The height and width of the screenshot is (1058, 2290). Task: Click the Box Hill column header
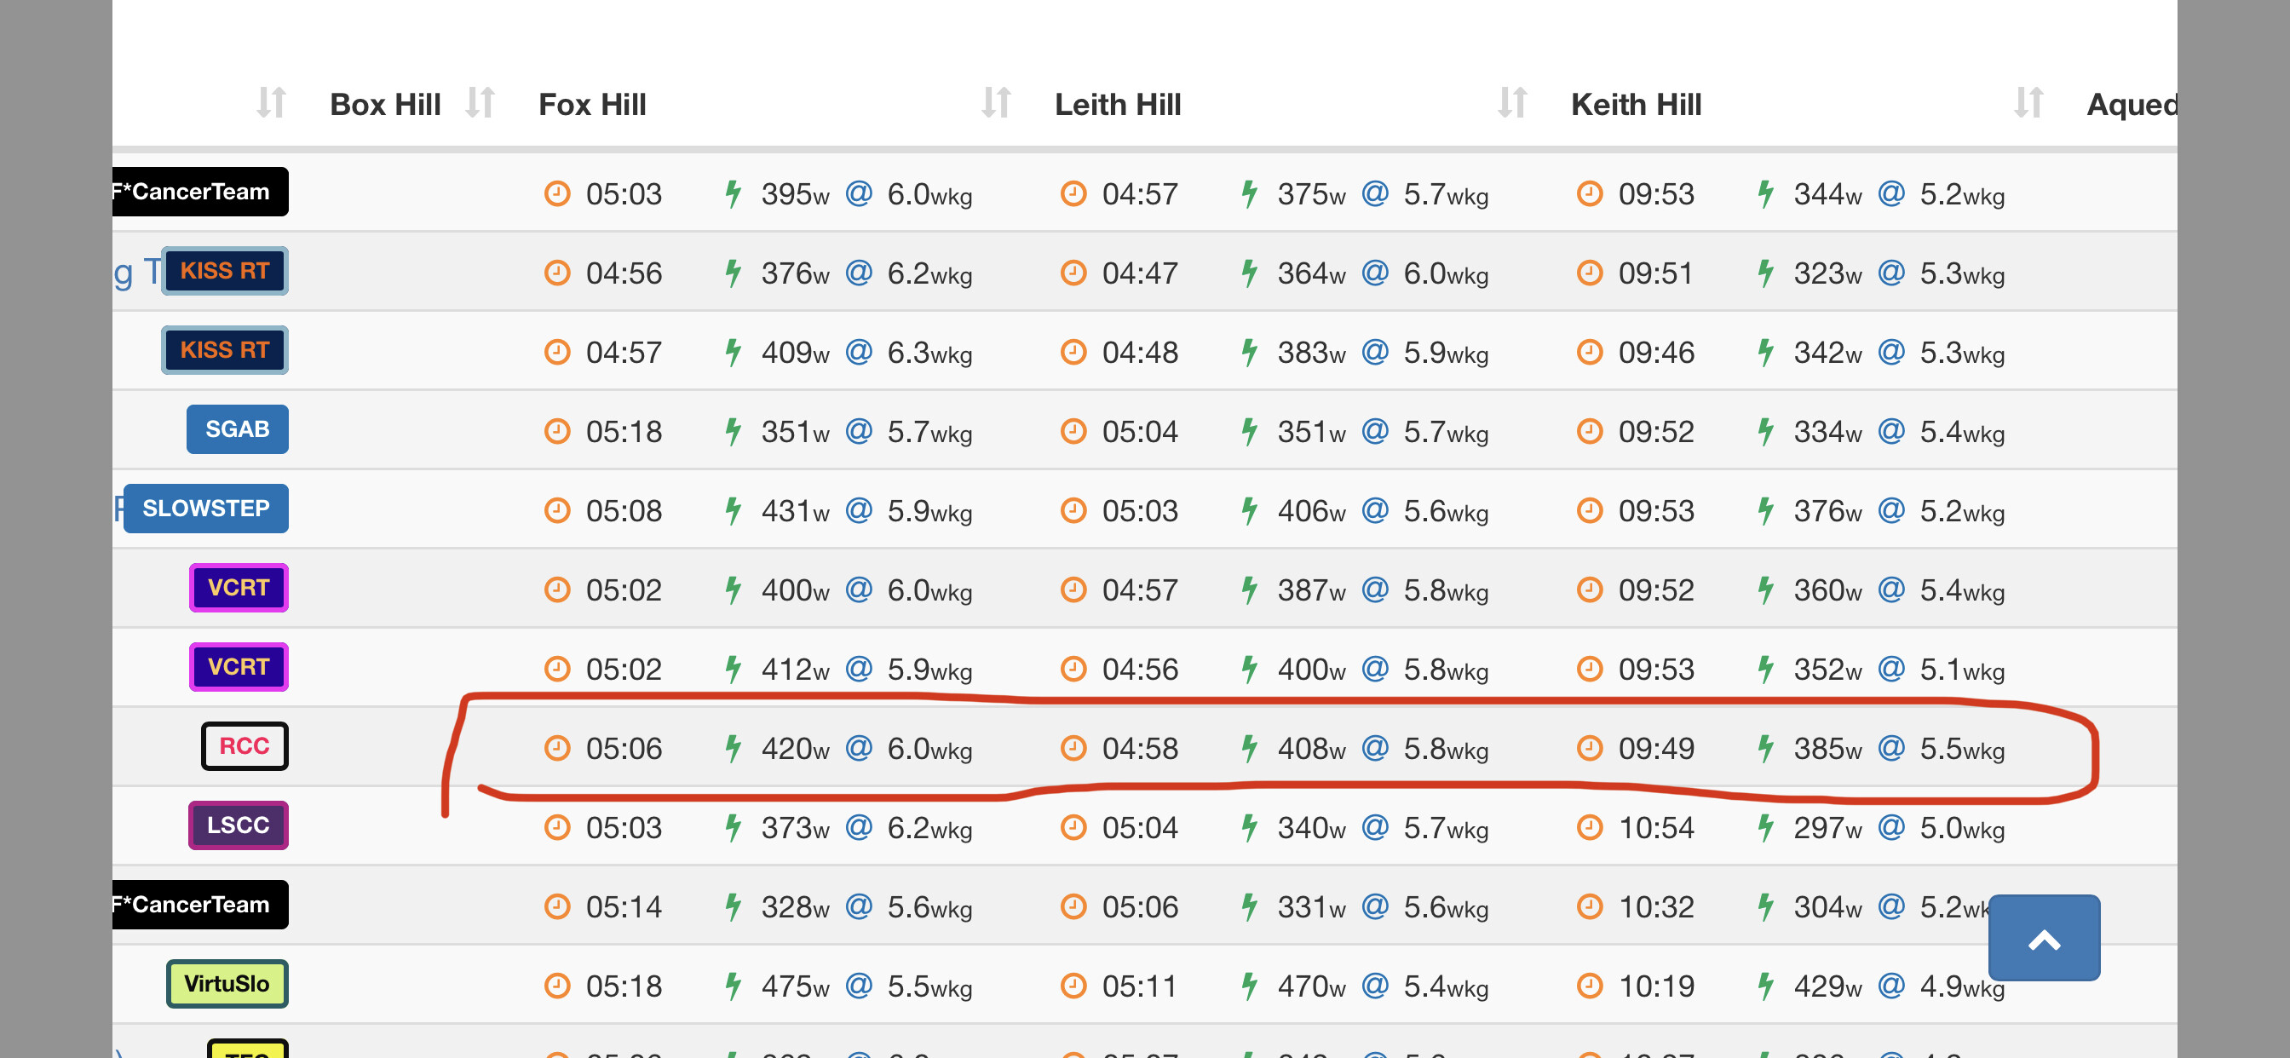pyautogui.click(x=385, y=105)
